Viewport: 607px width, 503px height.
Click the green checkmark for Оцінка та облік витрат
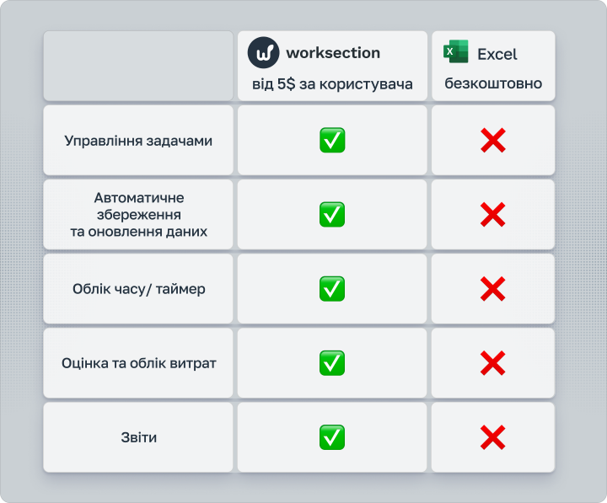tap(332, 363)
